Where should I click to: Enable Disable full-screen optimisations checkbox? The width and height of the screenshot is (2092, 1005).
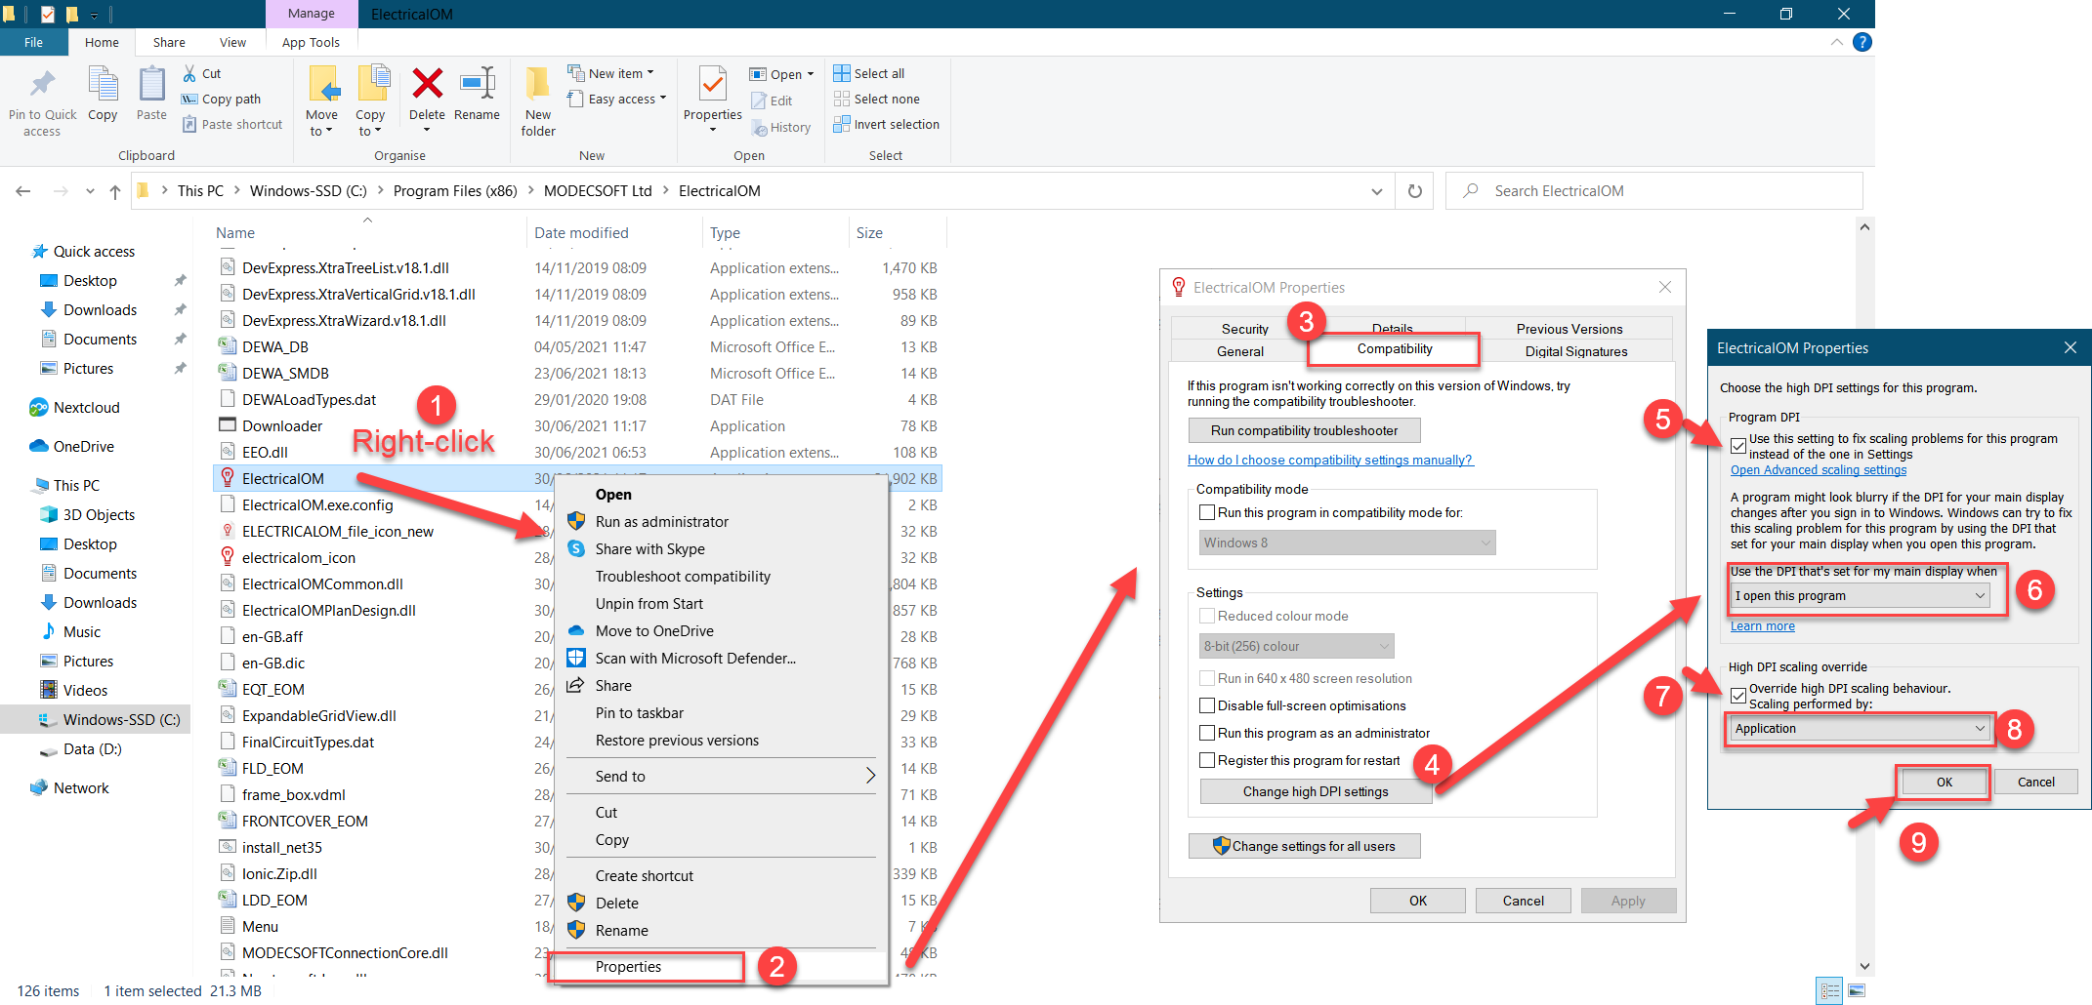tap(1207, 705)
